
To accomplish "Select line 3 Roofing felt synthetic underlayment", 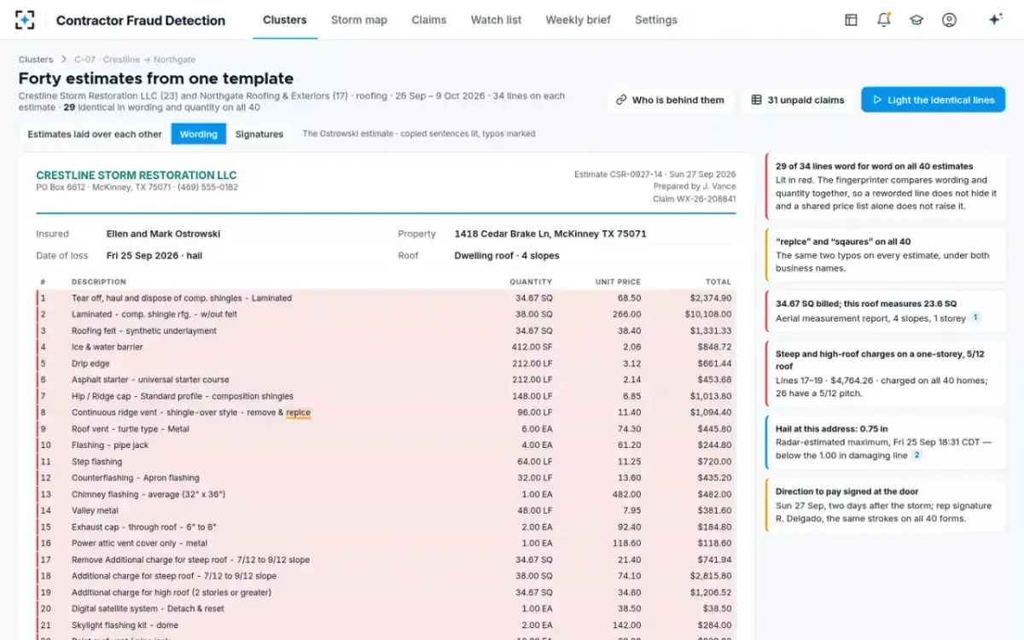I will pyautogui.click(x=386, y=331).
